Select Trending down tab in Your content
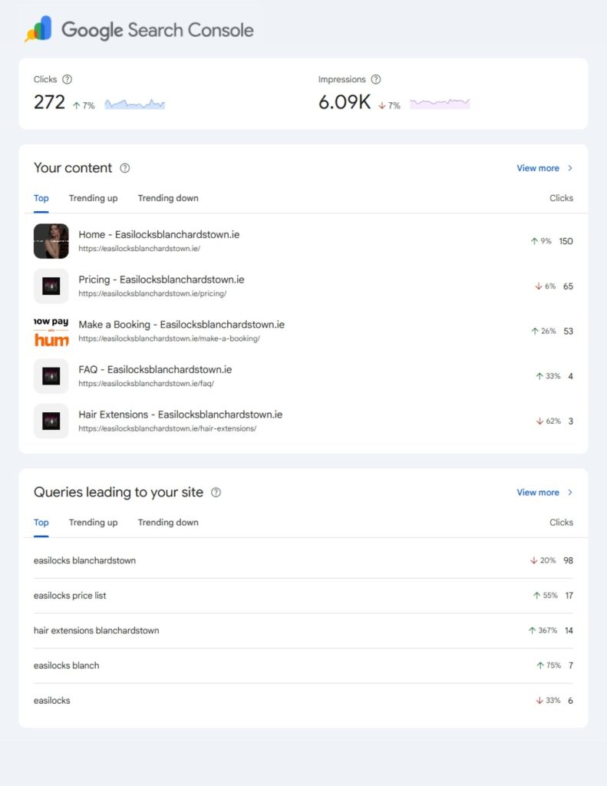 tap(168, 198)
